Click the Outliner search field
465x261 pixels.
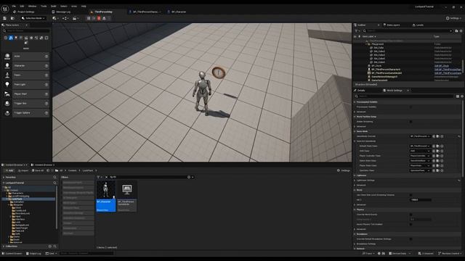pos(408,30)
